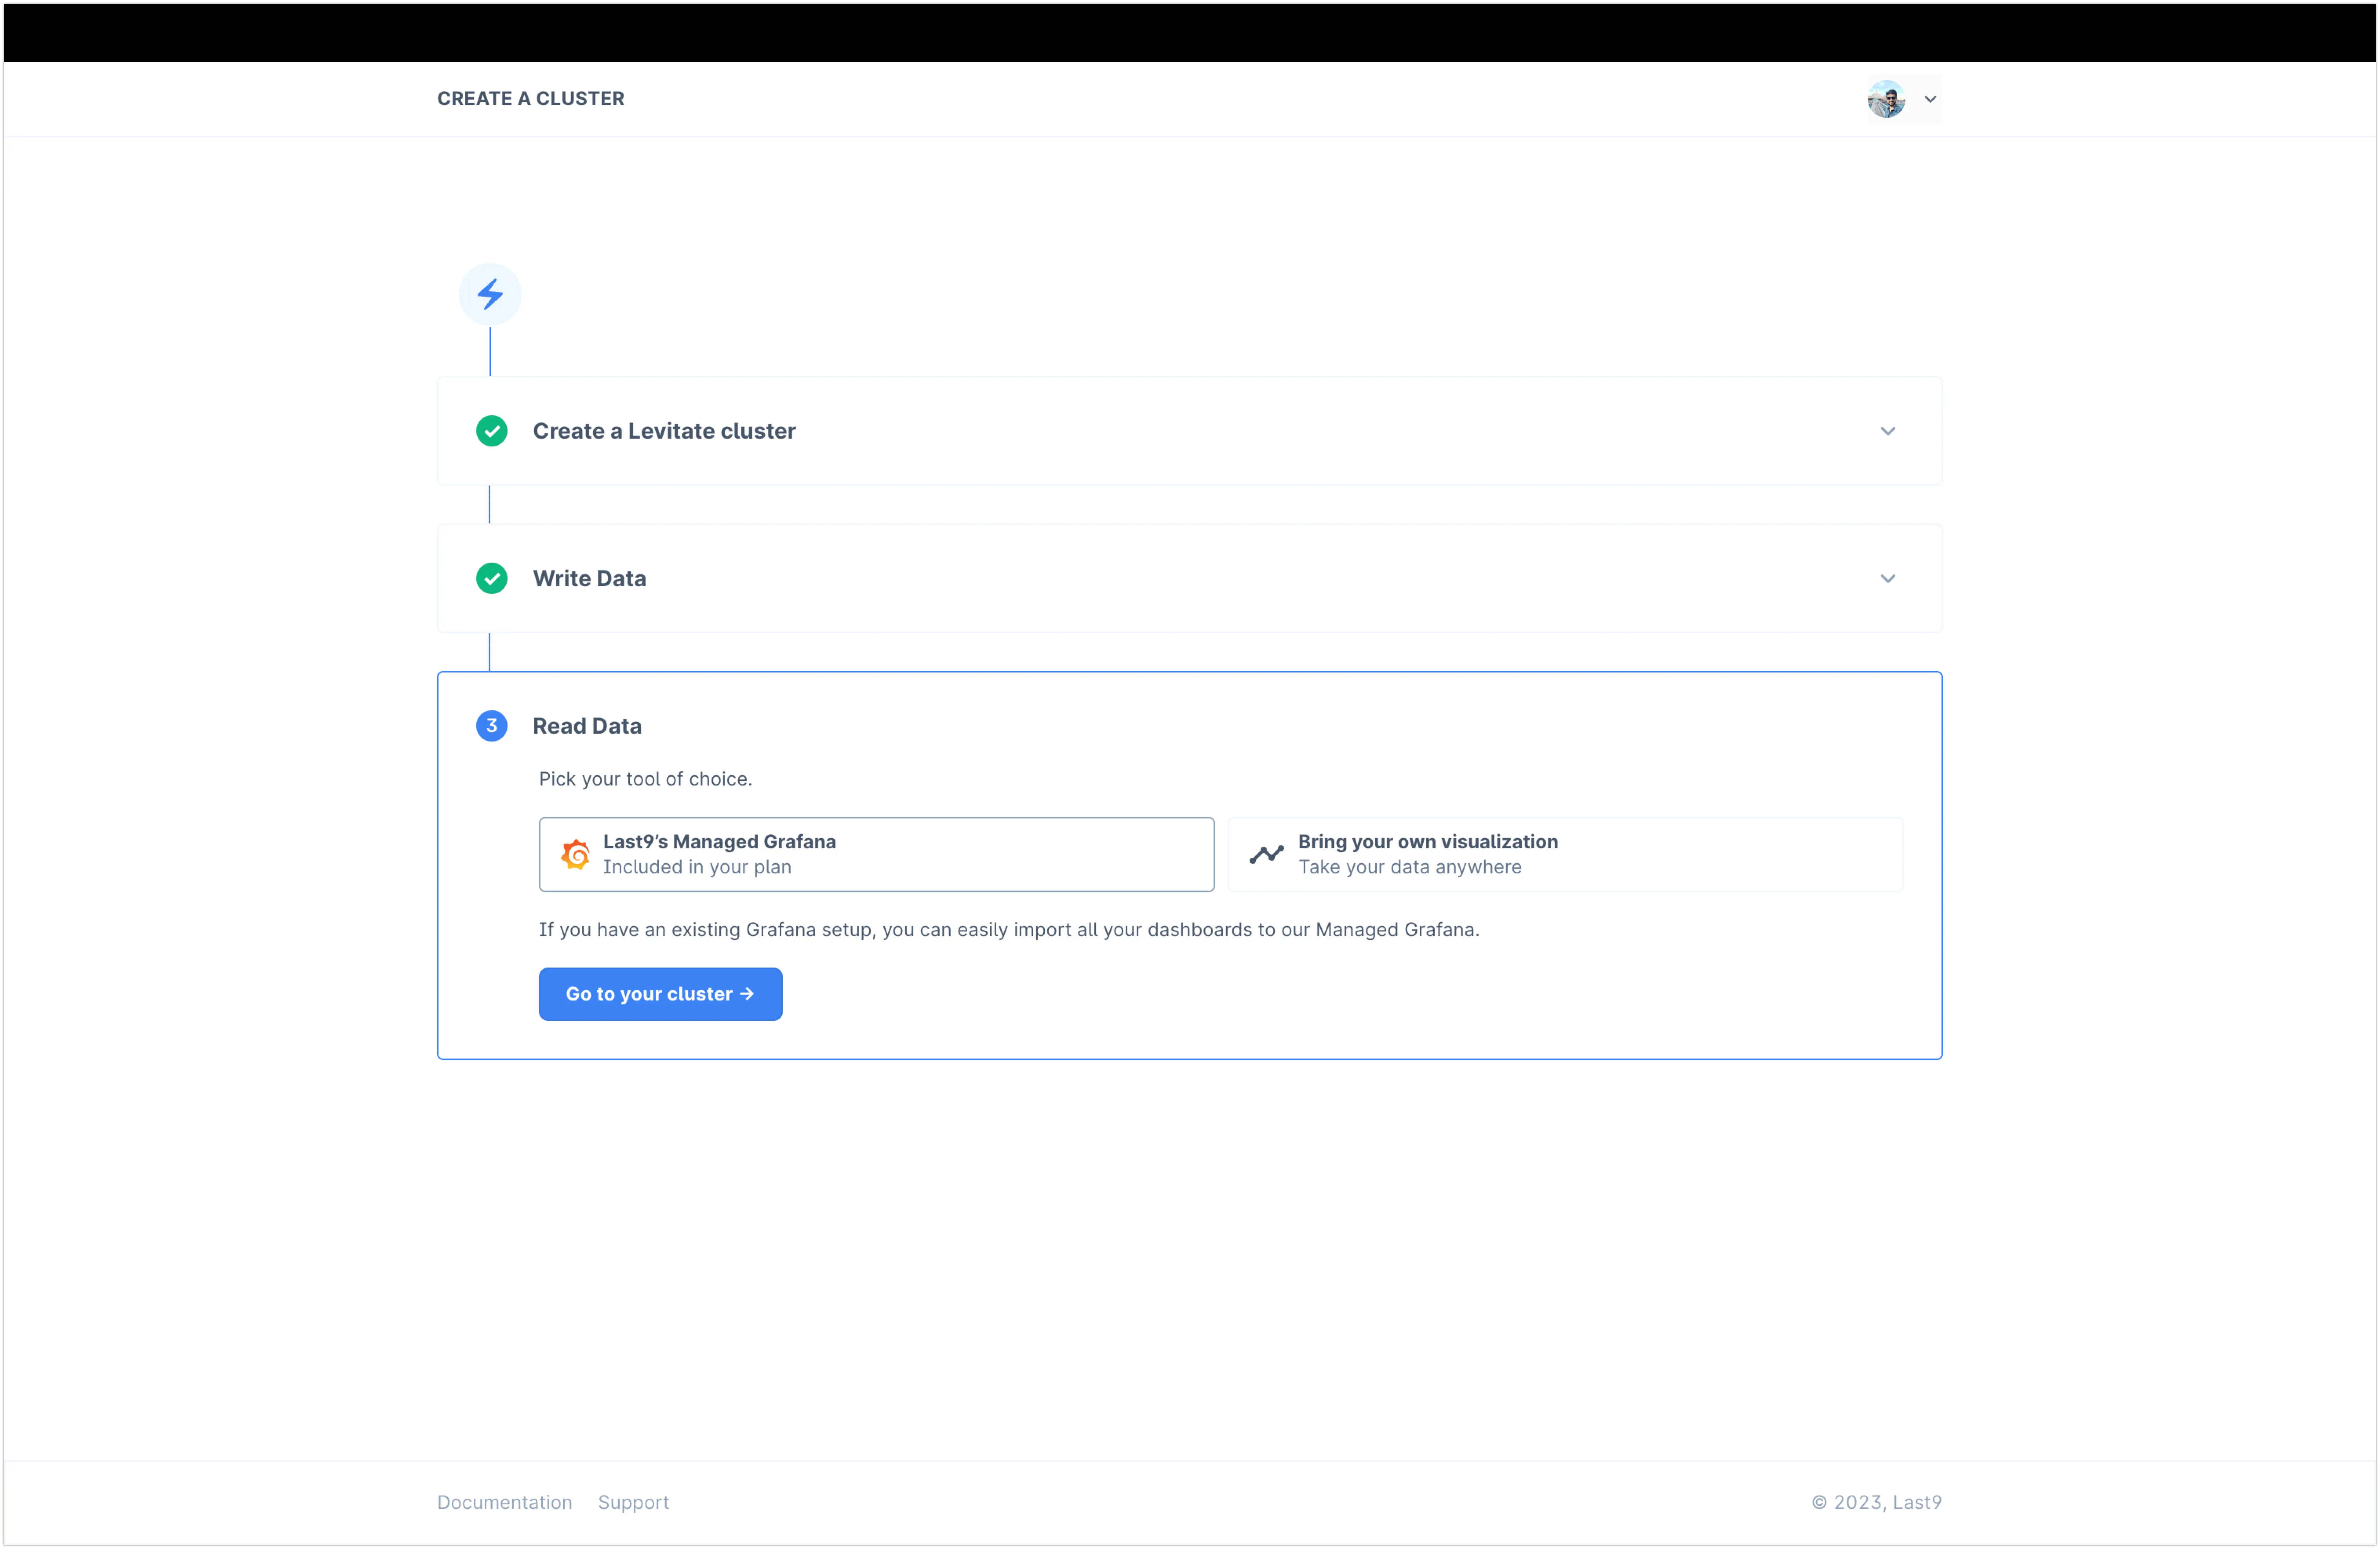The width and height of the screenshot is (2380, 1549).
Task: Click the Create a Levitate cluster title
Action: click(664, 431)
